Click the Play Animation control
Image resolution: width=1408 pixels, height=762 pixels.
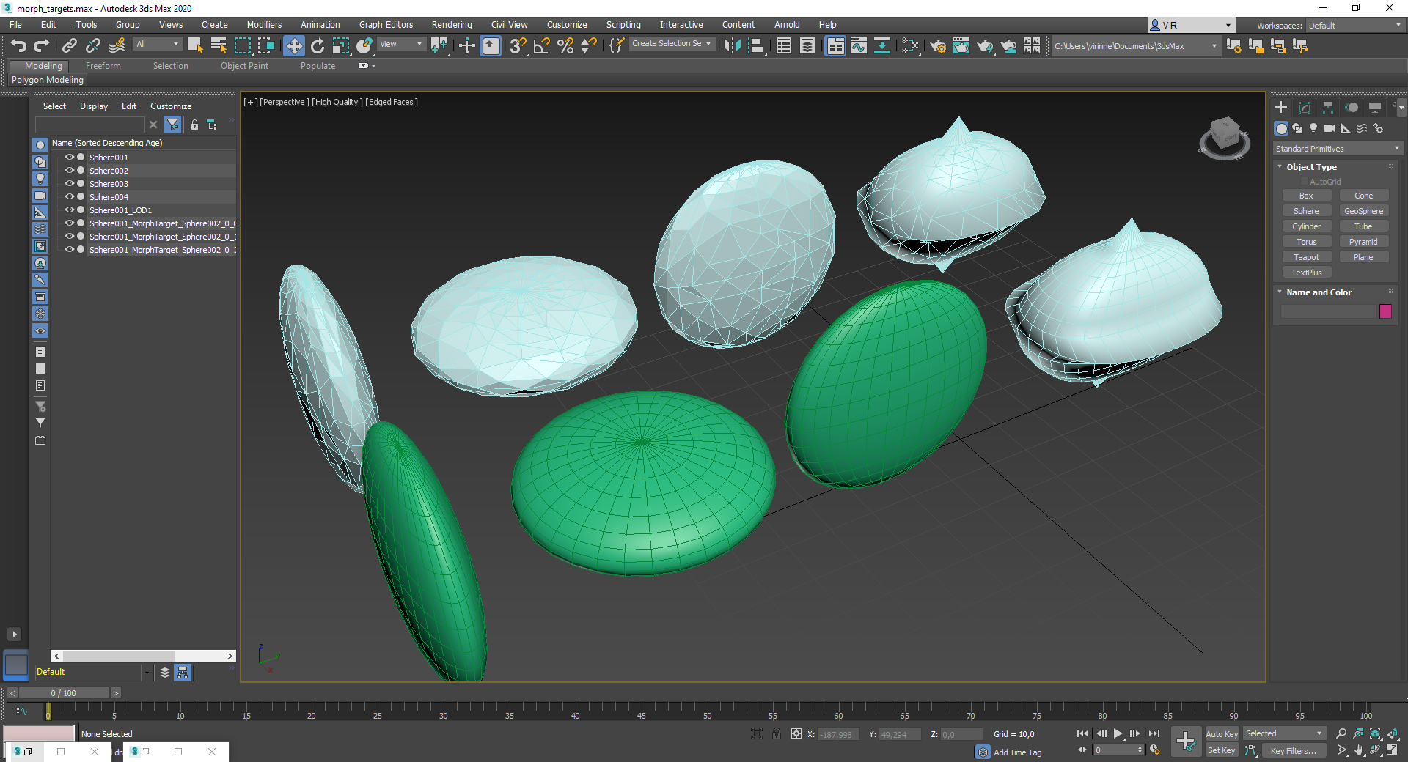1118,733
